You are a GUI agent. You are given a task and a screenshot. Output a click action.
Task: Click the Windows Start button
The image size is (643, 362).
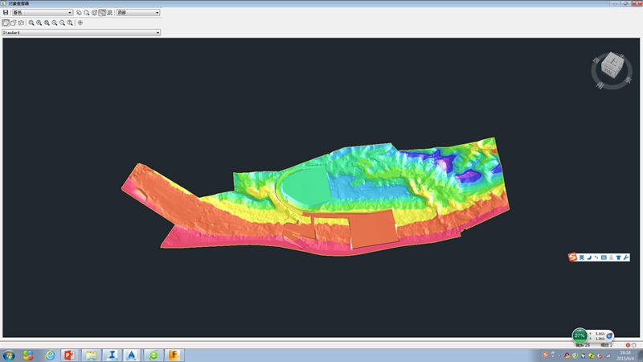9,355
